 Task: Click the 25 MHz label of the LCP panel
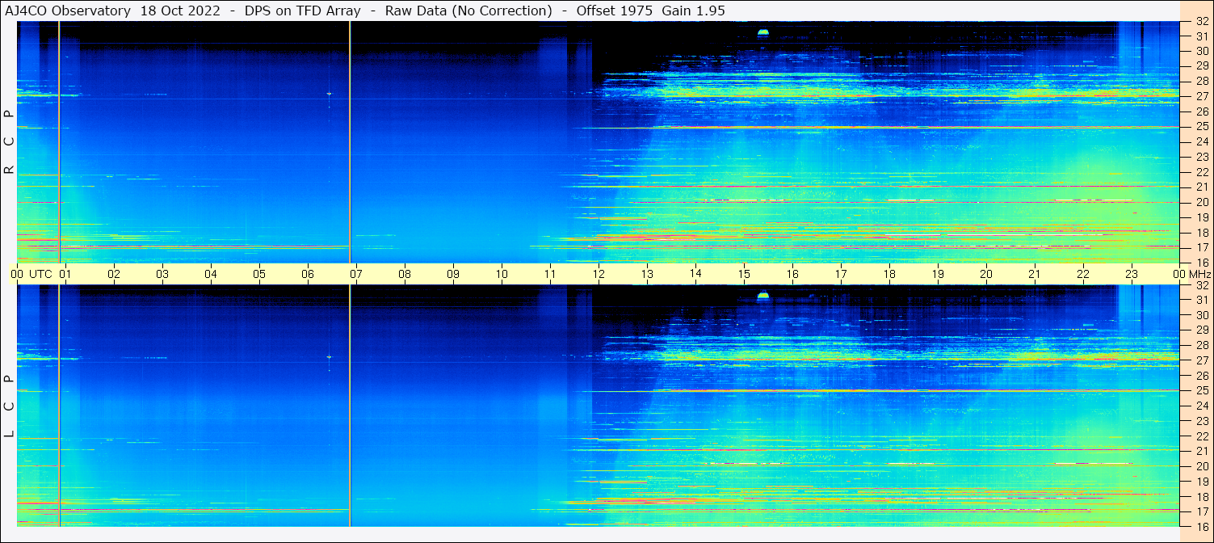1201,390
